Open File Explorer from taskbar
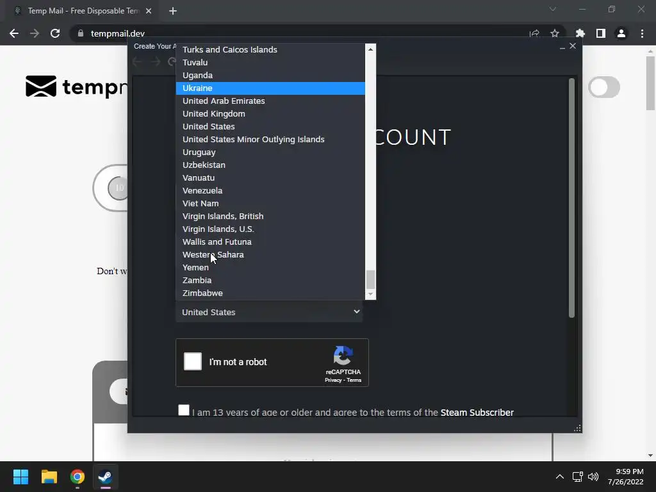Image resolution: width=656 pixels, height=492 pixels. click(x=49, y=477)
